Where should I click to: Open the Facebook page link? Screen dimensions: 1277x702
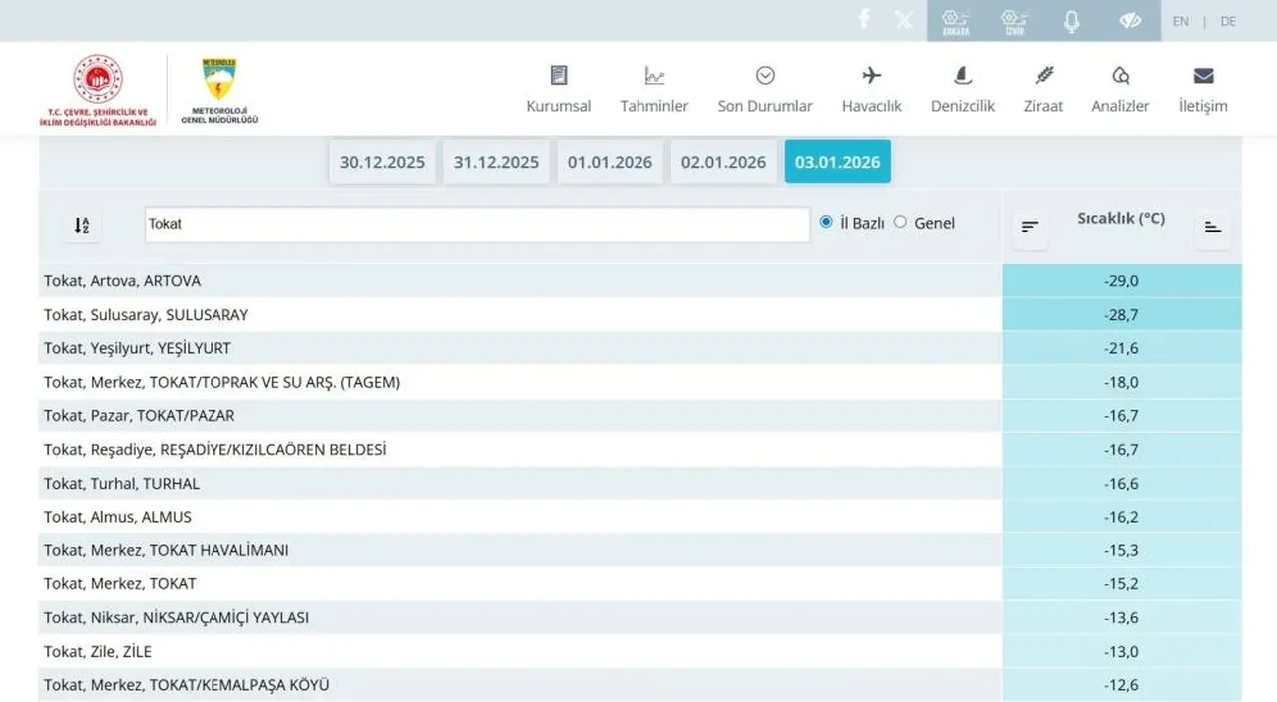click(864, 18)
